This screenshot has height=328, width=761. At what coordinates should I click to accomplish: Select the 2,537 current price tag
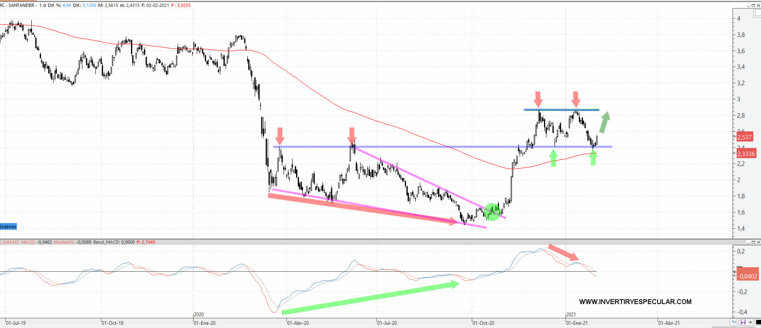pos(744,137)
